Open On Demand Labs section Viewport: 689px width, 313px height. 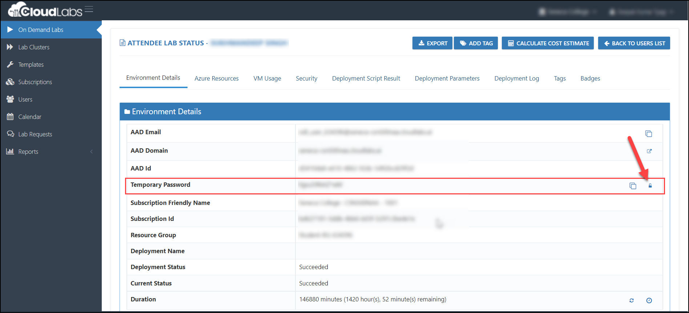pos(51,30)
